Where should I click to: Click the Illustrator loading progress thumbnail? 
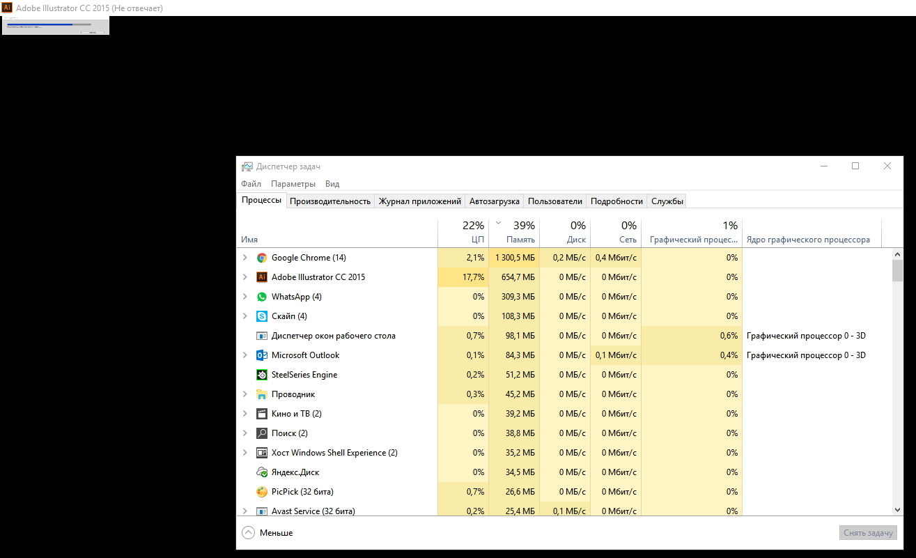point(56,26)
